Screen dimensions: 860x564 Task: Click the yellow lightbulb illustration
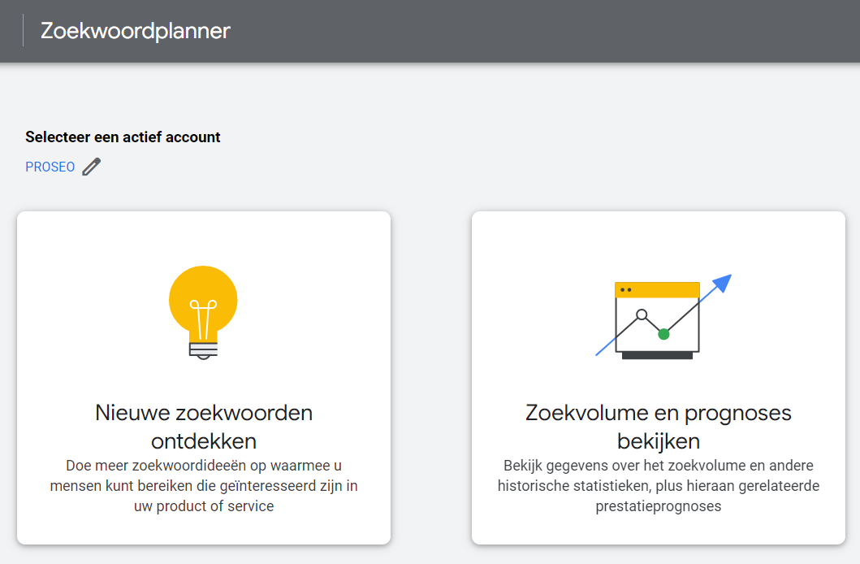203,312
